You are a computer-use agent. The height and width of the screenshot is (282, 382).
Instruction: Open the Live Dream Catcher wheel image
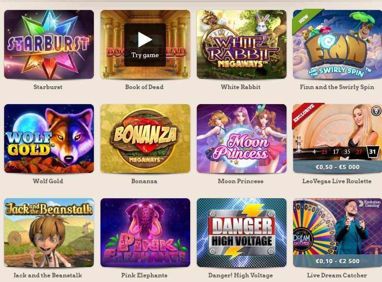click(x=337, y=232)
